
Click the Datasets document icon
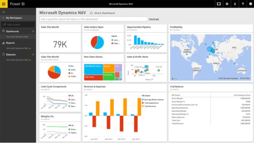[x=3, y=54]
